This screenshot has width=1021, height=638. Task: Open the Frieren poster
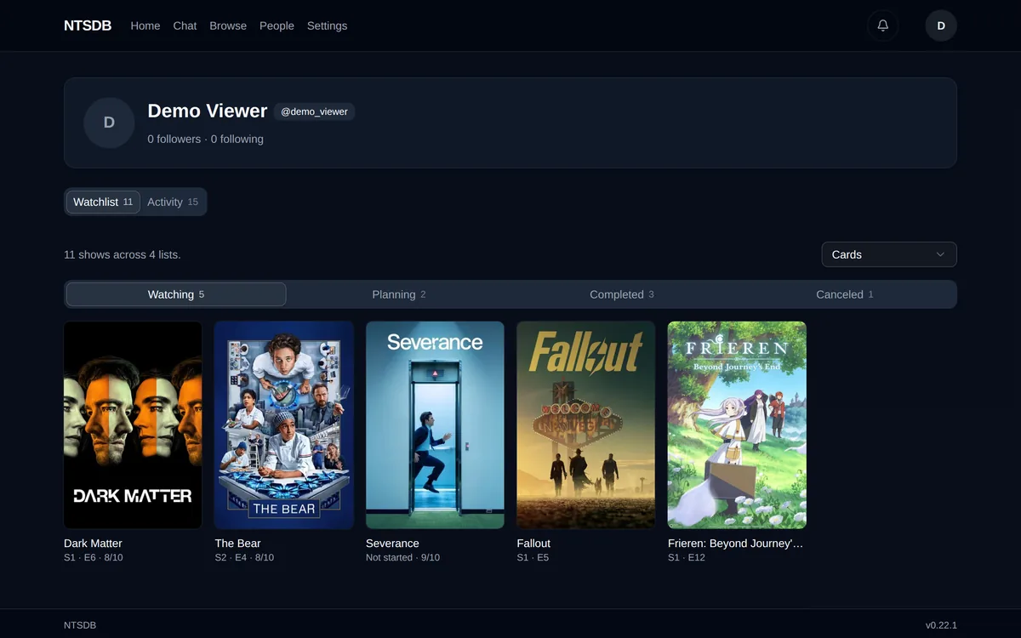[x=737, y=425]
